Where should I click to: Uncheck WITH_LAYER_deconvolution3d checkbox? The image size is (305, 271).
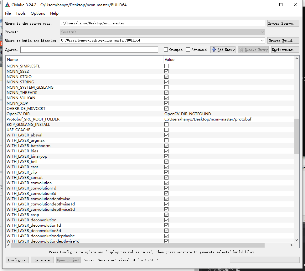click(x=166, y=231)
